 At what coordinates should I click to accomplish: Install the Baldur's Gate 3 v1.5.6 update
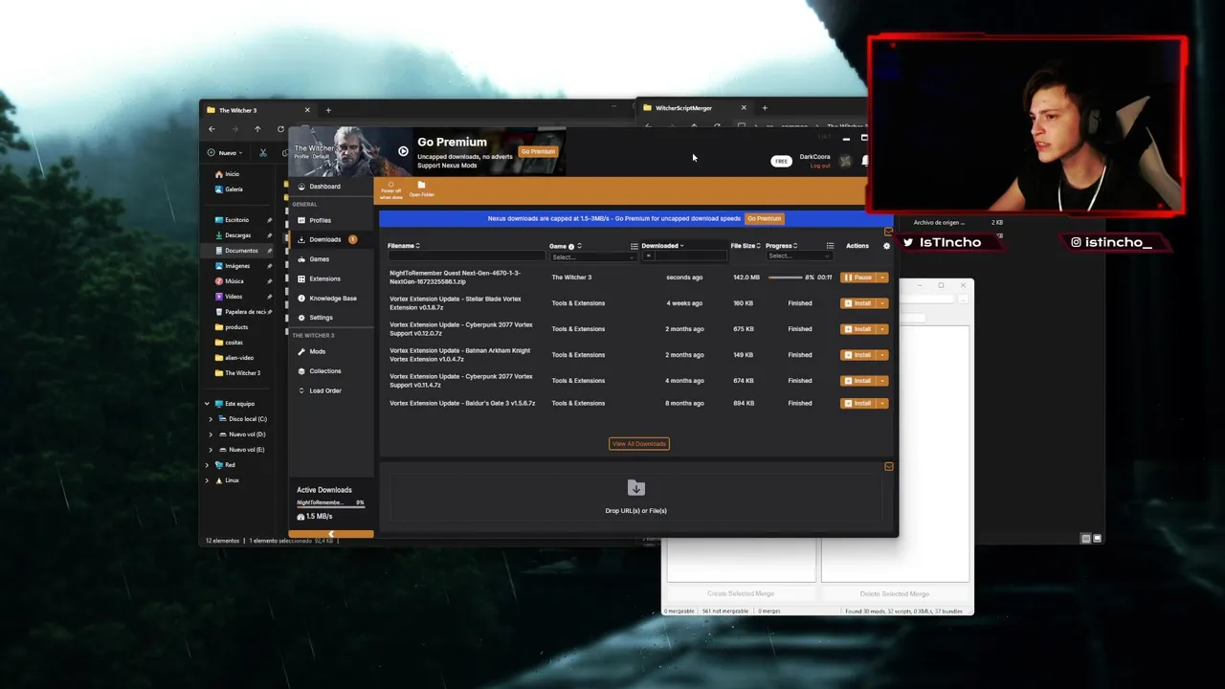click(x=858, y=404)
